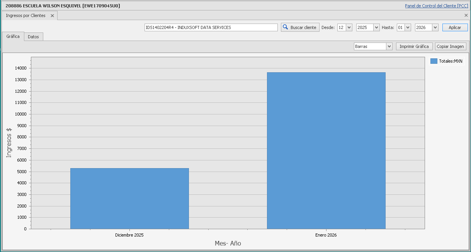Open Panel de Control del Cliente link
Viewport: 471px width, 252px height.
436,6
